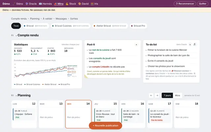Click the Engagement 5,2 % statistic
Viewport: 211px width, 132px height.
point(37,51)
